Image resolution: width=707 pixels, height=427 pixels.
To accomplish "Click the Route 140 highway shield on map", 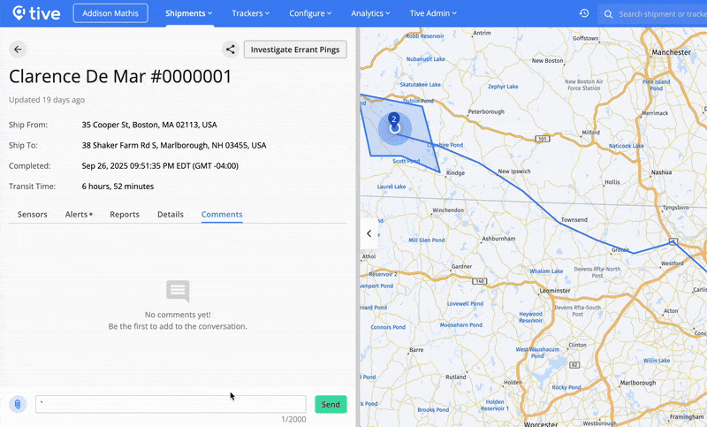I will click(x=479, y=281).
